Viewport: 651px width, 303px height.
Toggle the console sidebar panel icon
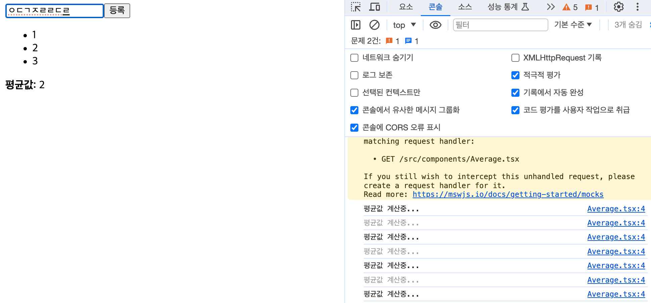355,25
